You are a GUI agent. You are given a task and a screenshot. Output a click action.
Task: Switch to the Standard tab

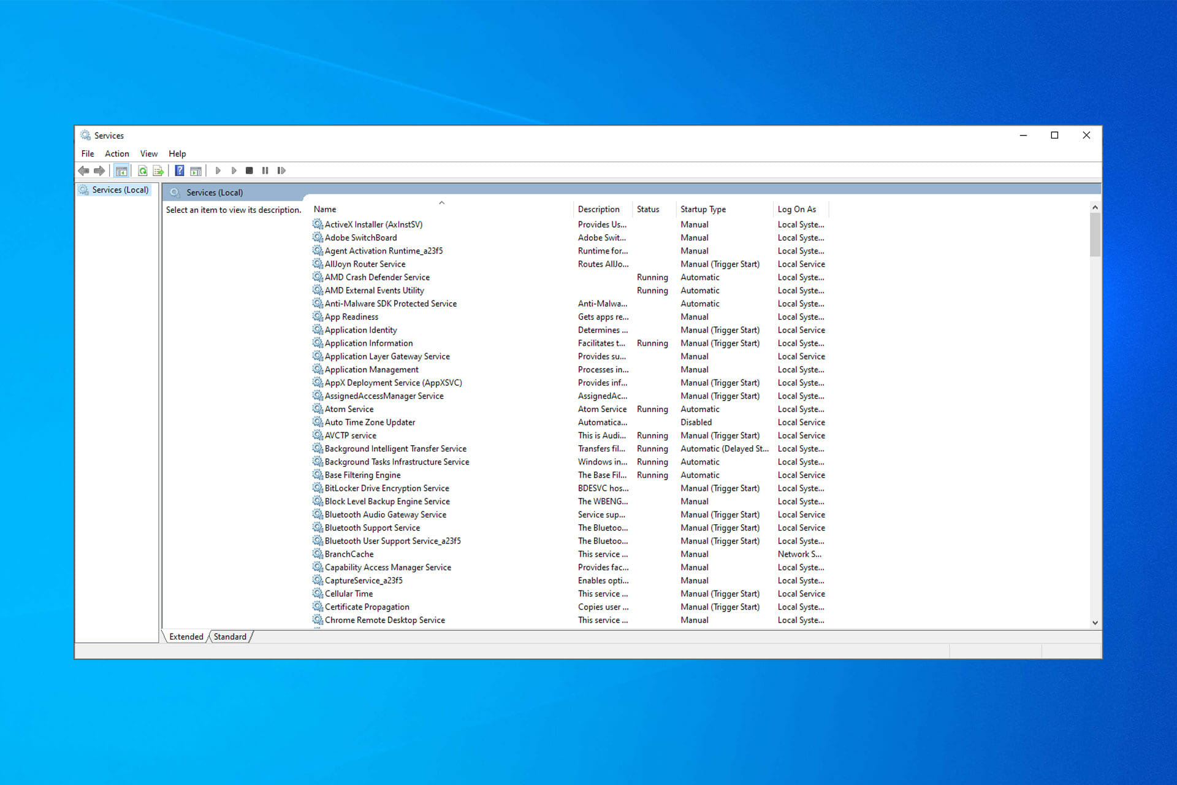pos(230,637)
